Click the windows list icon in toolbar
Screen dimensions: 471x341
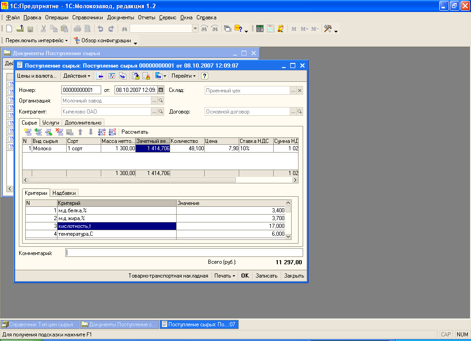pyautogui.click(x=228, y=28)
